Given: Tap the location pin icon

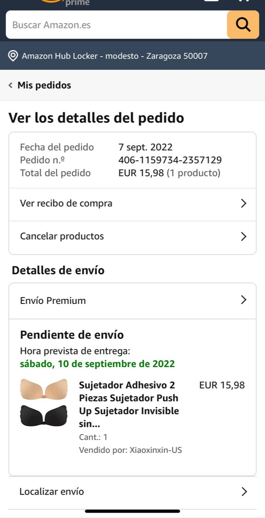Looking at the screenshot, I should click(x=13, y=56).
